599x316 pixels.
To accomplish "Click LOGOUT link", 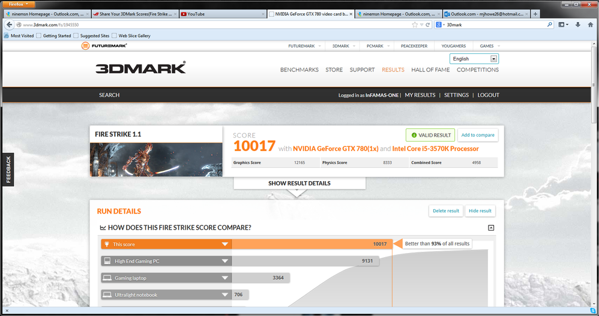I will point(488,95).
